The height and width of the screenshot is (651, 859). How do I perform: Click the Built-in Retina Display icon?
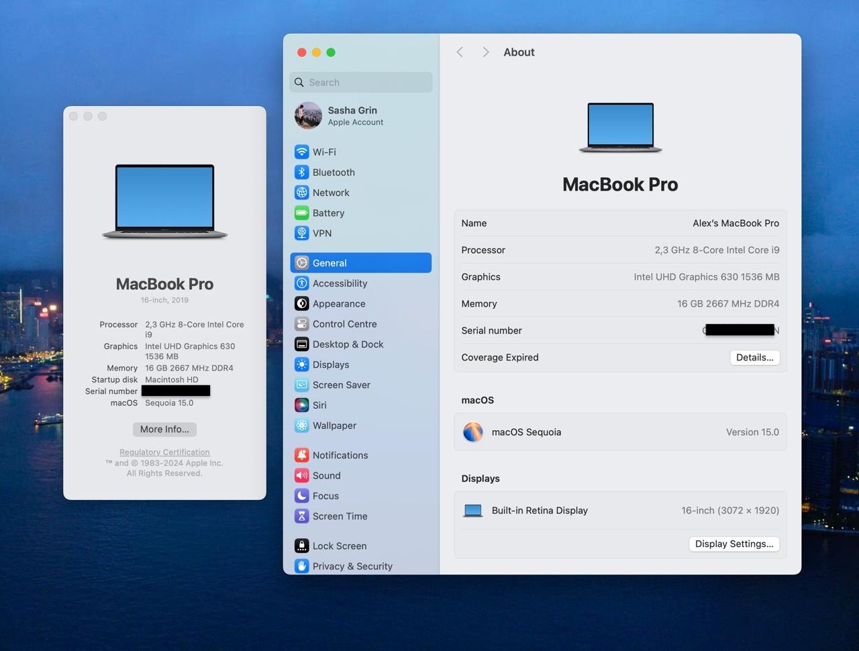(473, 511)
